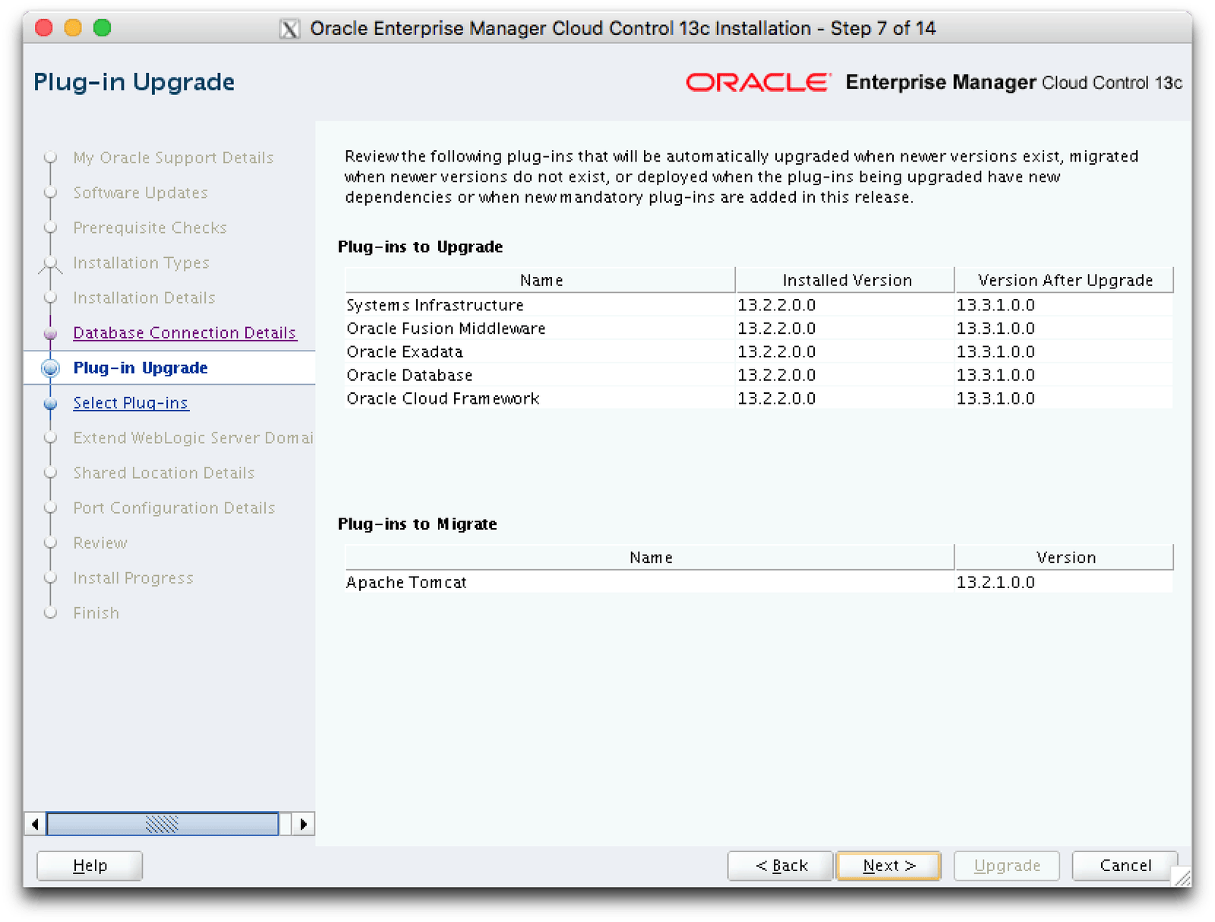This screenshot has width=1215, height=922.
Task: Click the left scroll arrow in sidebar
Action: coord(35,823)
